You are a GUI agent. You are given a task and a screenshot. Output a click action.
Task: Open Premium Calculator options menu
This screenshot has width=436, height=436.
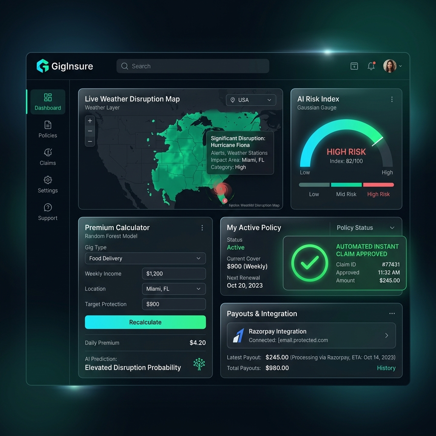[x=202, y=228]
